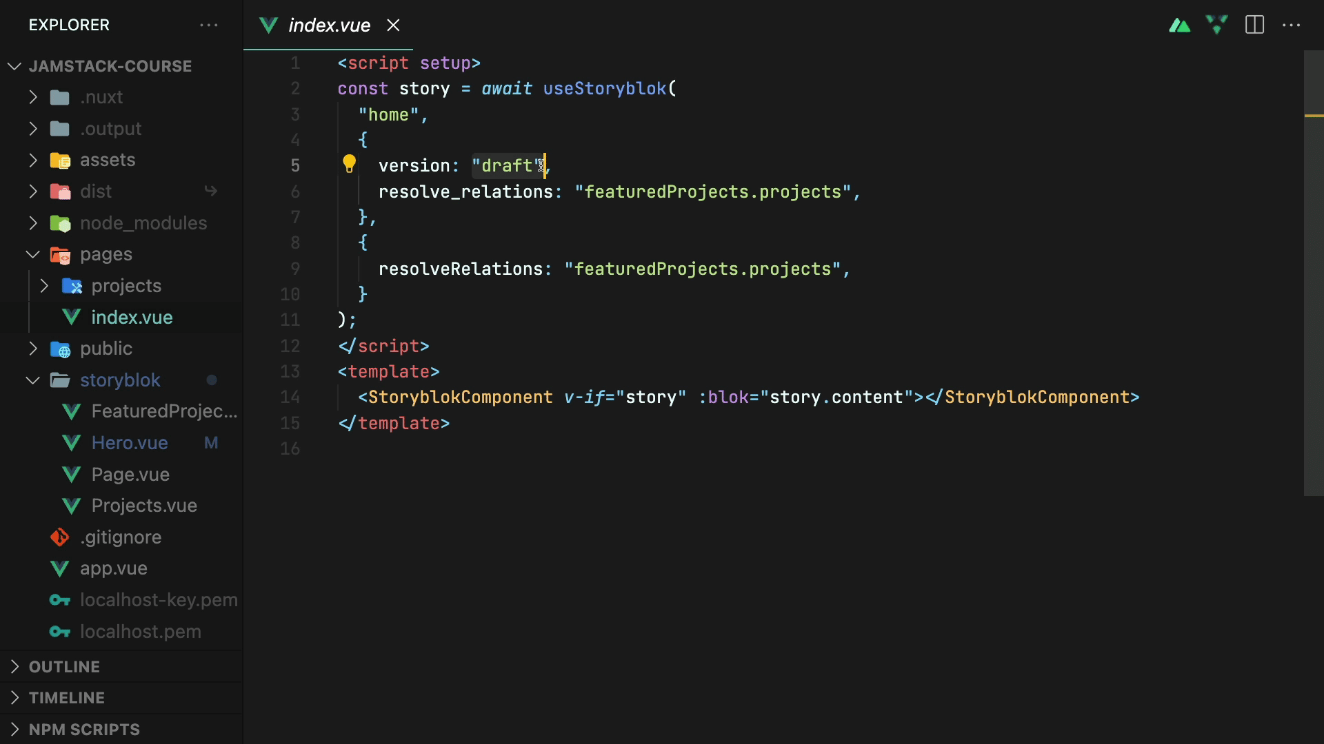
Task: Click the "draft" string on line 5
Action: point(508,166)
